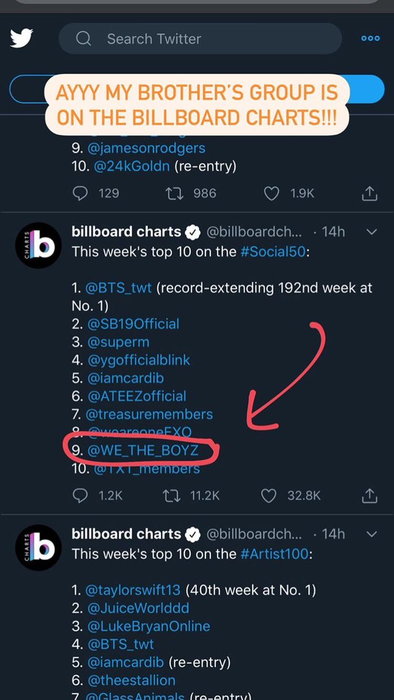Open billboard charts avatar on Artist100 tweet
The height and width of the screenshot is (700, 394).
(x=39, y=547)
